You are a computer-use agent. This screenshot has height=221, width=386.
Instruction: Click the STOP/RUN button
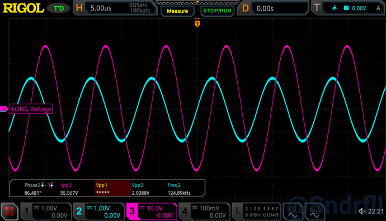point(217,11)
